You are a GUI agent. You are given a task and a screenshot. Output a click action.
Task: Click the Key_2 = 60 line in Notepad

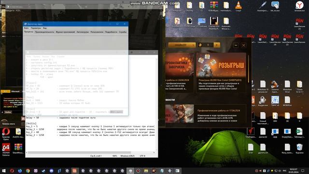click(x=90, y=132)
